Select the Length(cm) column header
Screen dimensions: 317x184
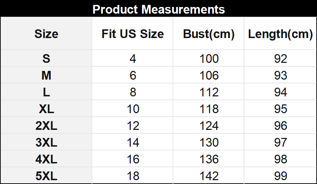pyautogui.click(x=280, y=34)
